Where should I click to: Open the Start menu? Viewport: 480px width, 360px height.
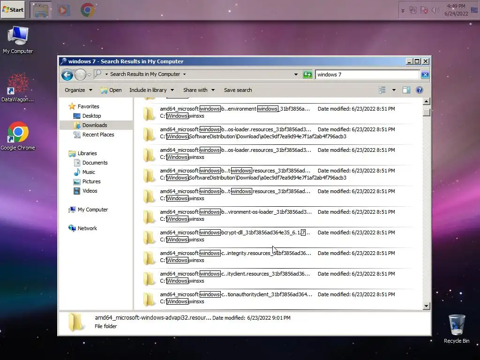coord(13,10)
